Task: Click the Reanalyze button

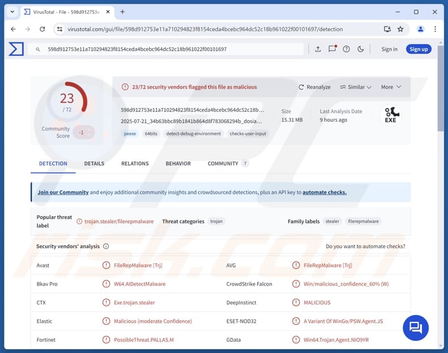Action: [x=315, y=87]
